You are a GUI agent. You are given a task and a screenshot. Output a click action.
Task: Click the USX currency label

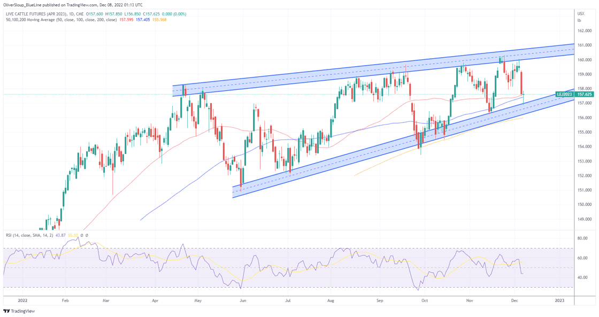pyautogui.click(x=581, y=14)
